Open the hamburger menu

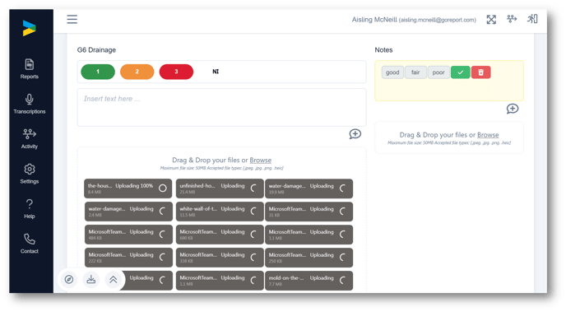point(72,19)
